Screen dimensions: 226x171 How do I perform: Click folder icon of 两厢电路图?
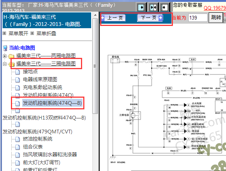[11, 56]
